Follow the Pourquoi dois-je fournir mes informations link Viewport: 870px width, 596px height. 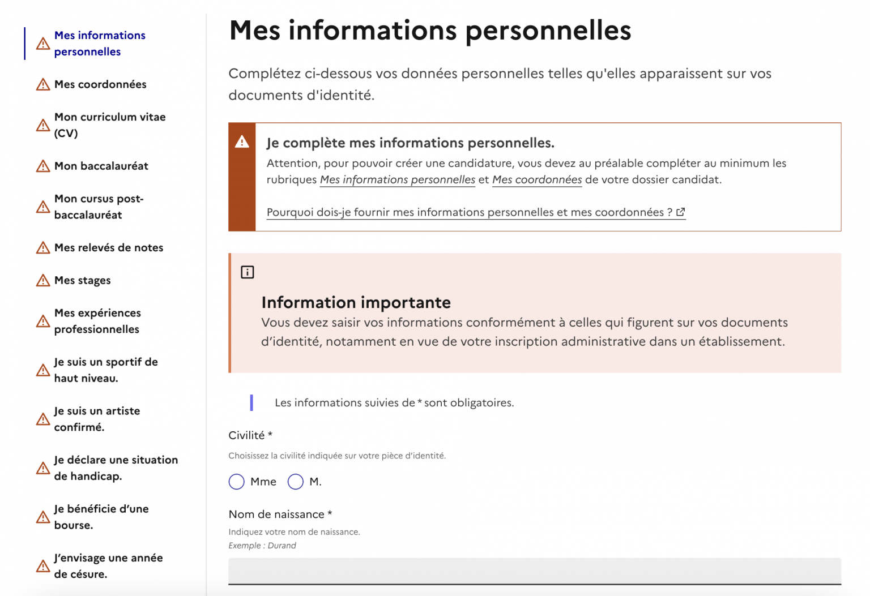click(x=470, y=212)
